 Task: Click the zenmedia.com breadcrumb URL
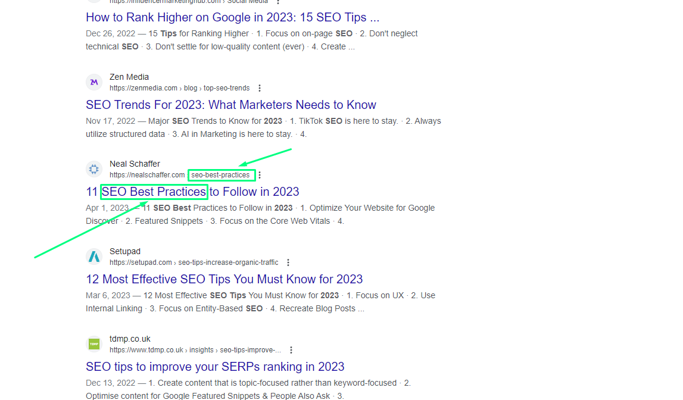[179, 88]
